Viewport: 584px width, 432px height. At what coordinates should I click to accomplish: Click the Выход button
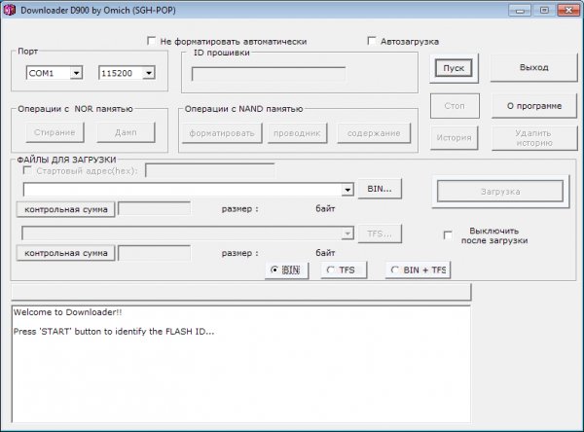pyautogui.click(x=533, y=67)
